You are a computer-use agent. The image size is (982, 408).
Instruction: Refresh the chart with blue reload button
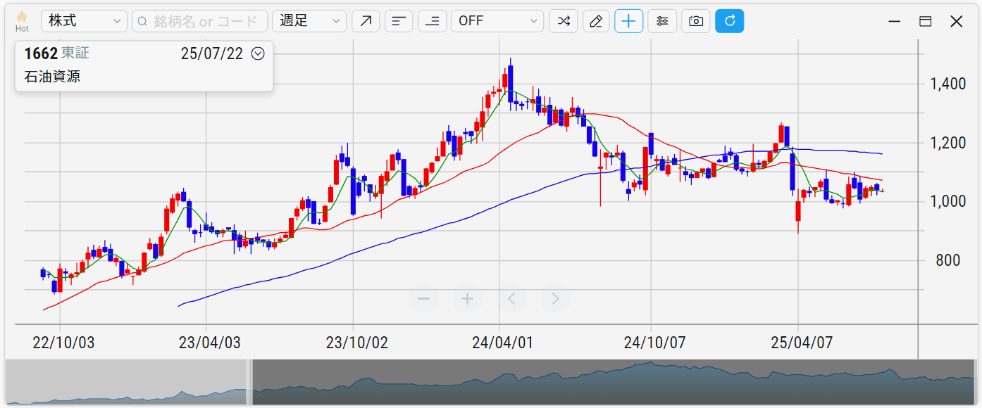[x=729, y=21]
